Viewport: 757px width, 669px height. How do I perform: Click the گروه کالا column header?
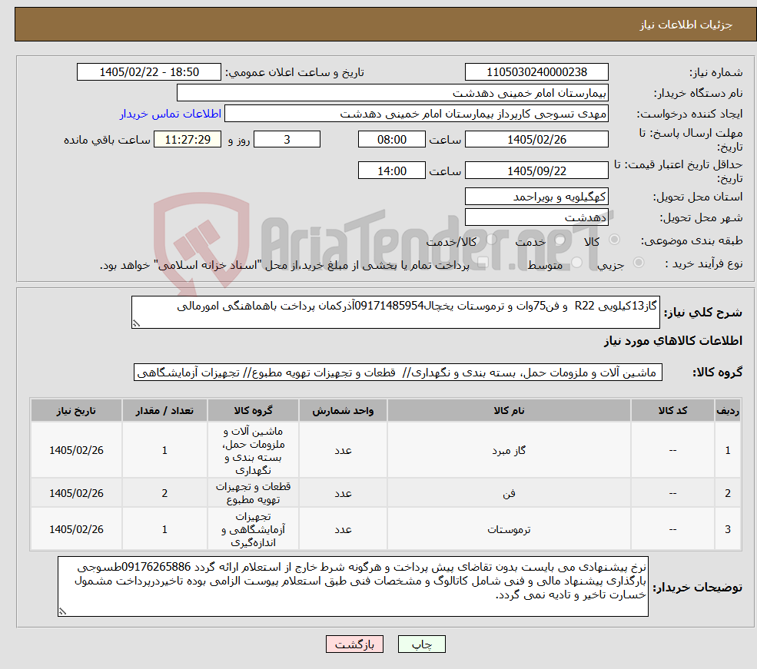[253, 410]
